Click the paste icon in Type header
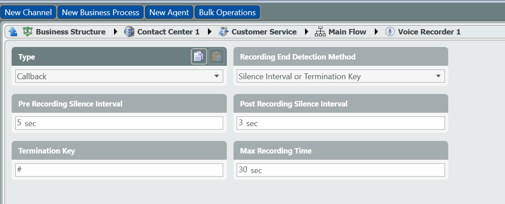Screen dimensions: 505x204 pos(216,57)
